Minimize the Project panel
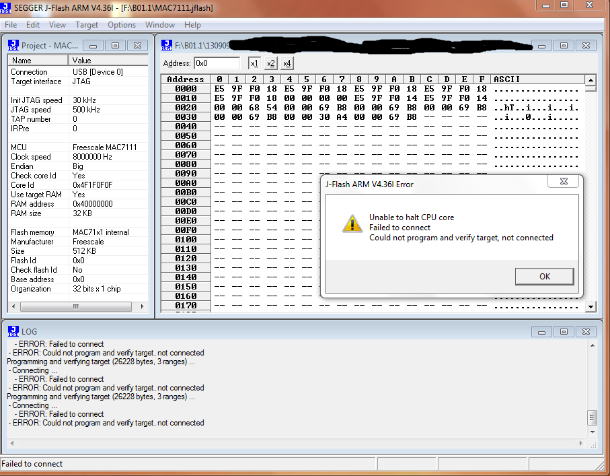The image size is (610, 476). click(x=93, y=46)
